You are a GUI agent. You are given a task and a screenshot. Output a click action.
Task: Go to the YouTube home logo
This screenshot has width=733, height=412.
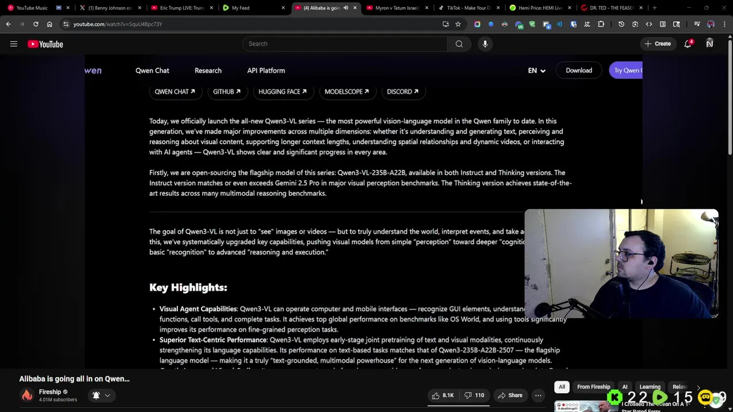45,44
